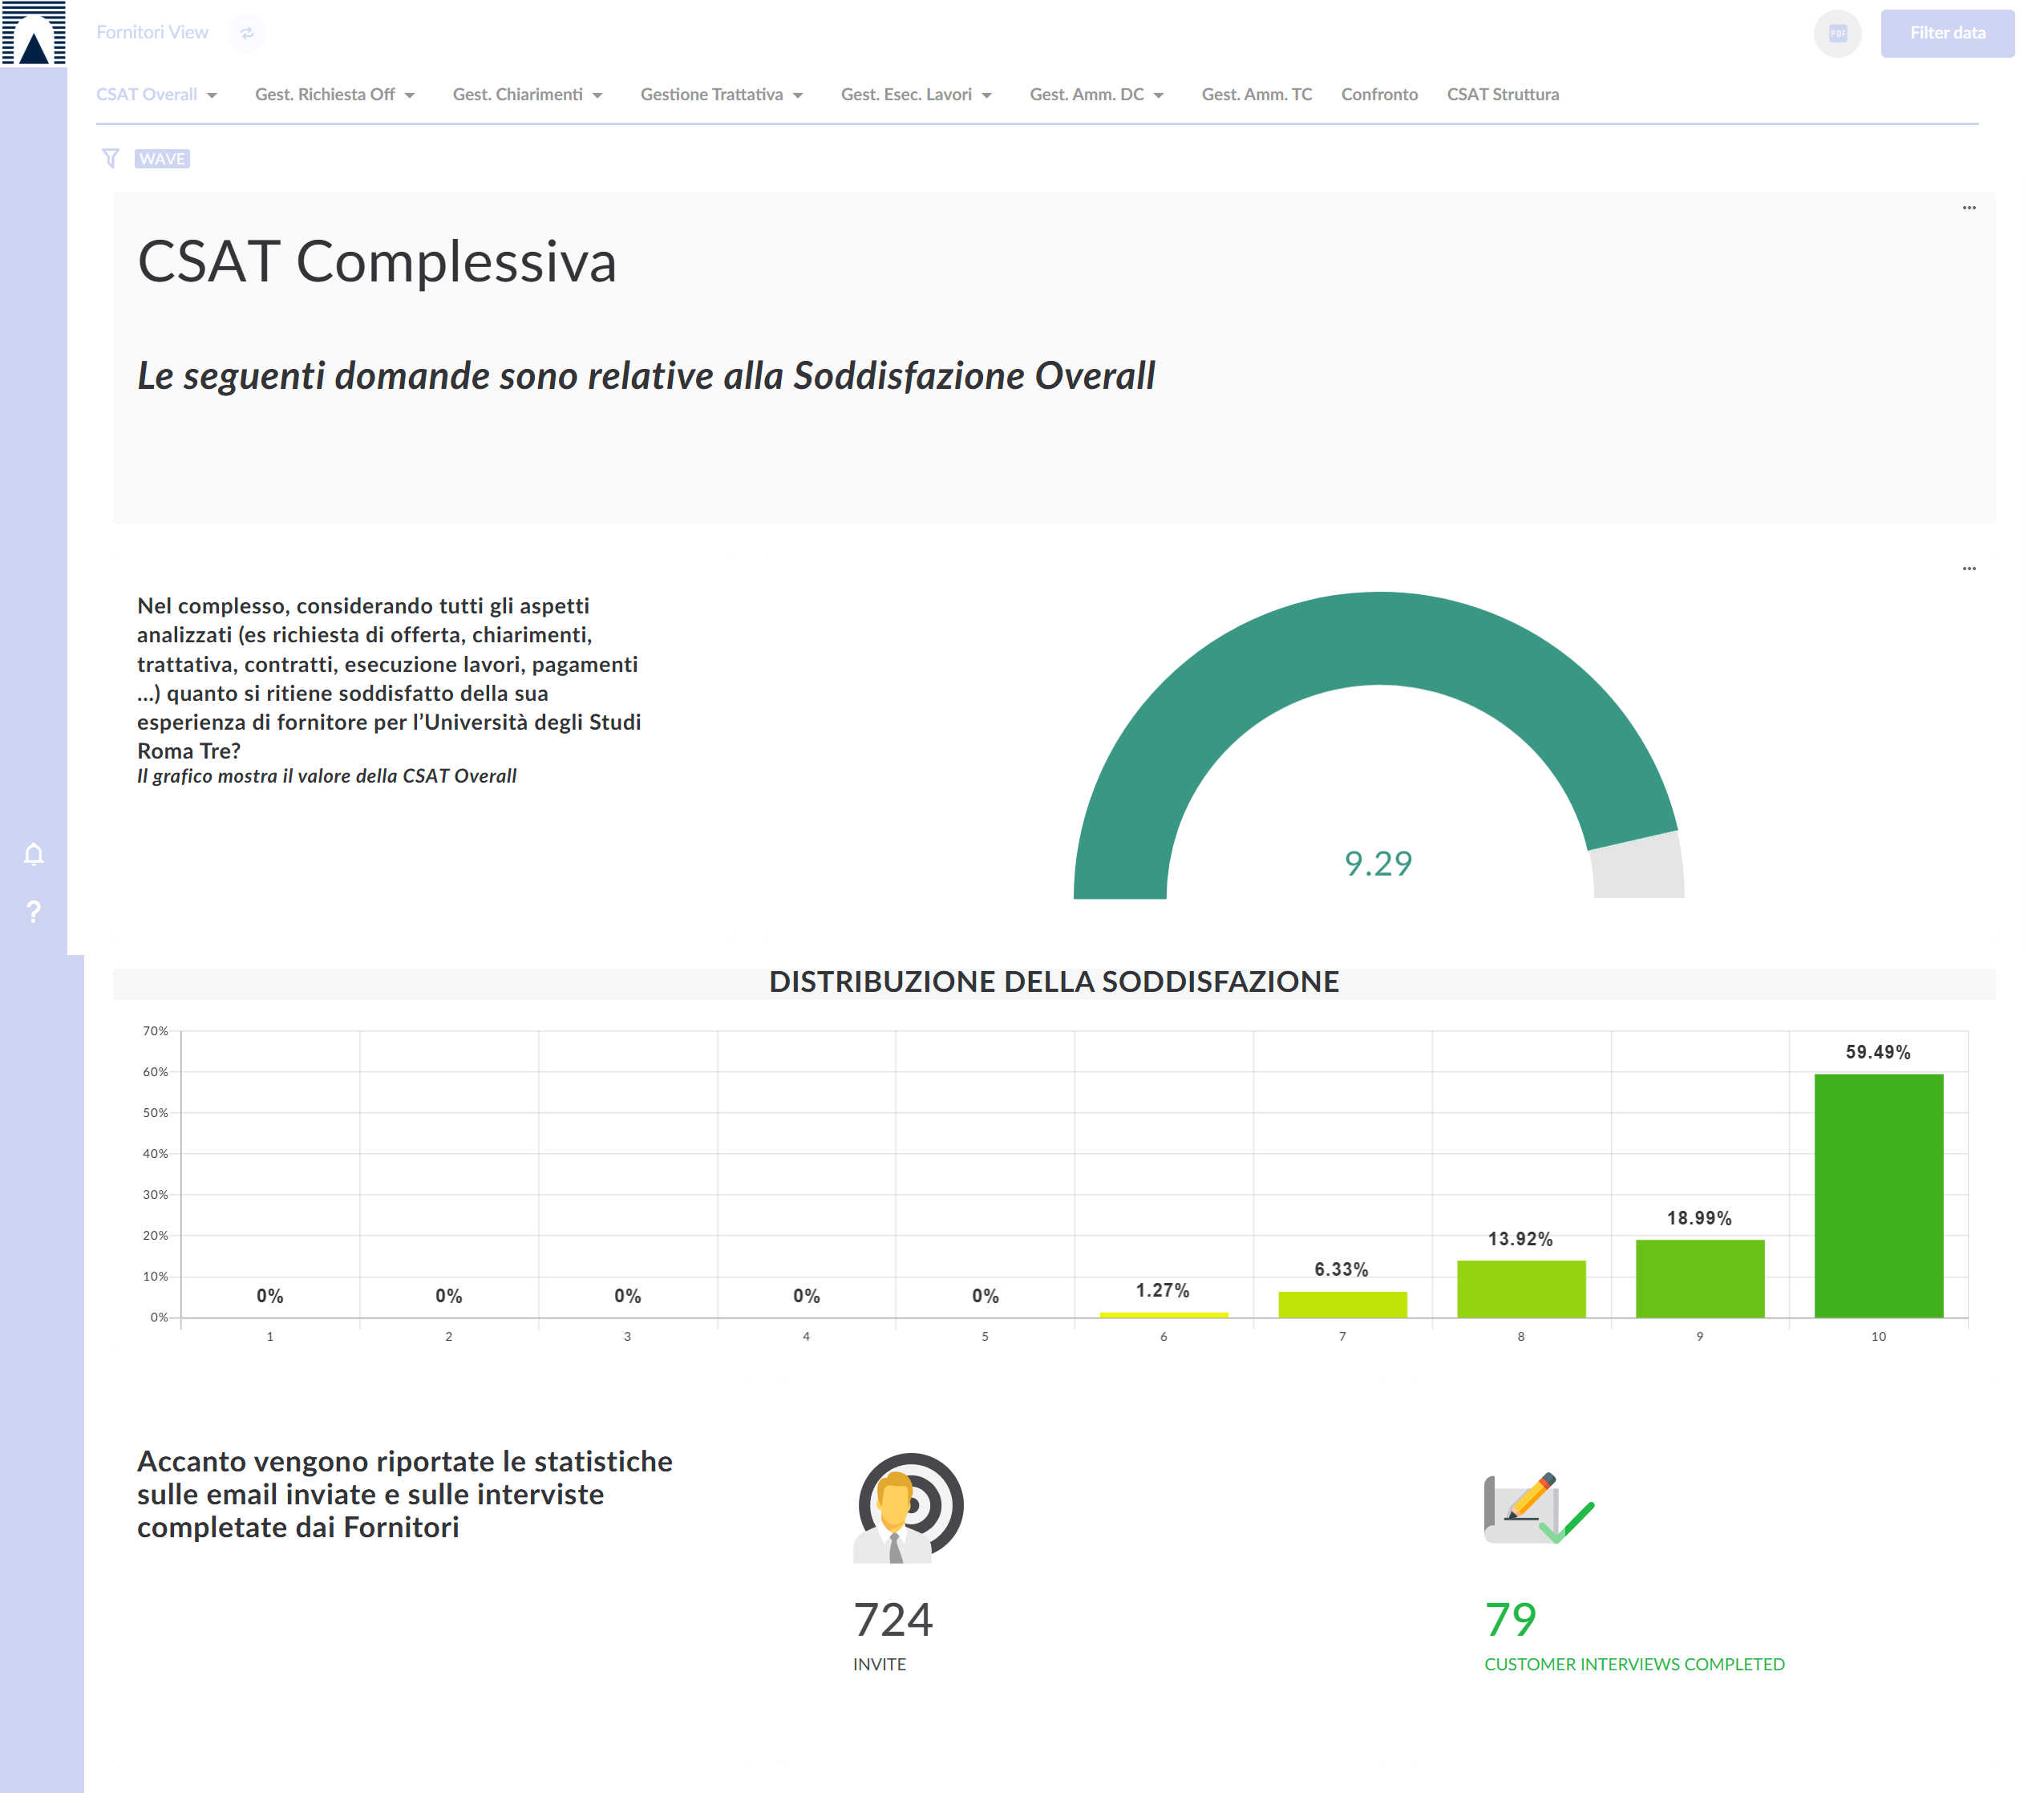
Task: Open ellipsis menu of gauge chart panel
Action: coord(1968,568)
